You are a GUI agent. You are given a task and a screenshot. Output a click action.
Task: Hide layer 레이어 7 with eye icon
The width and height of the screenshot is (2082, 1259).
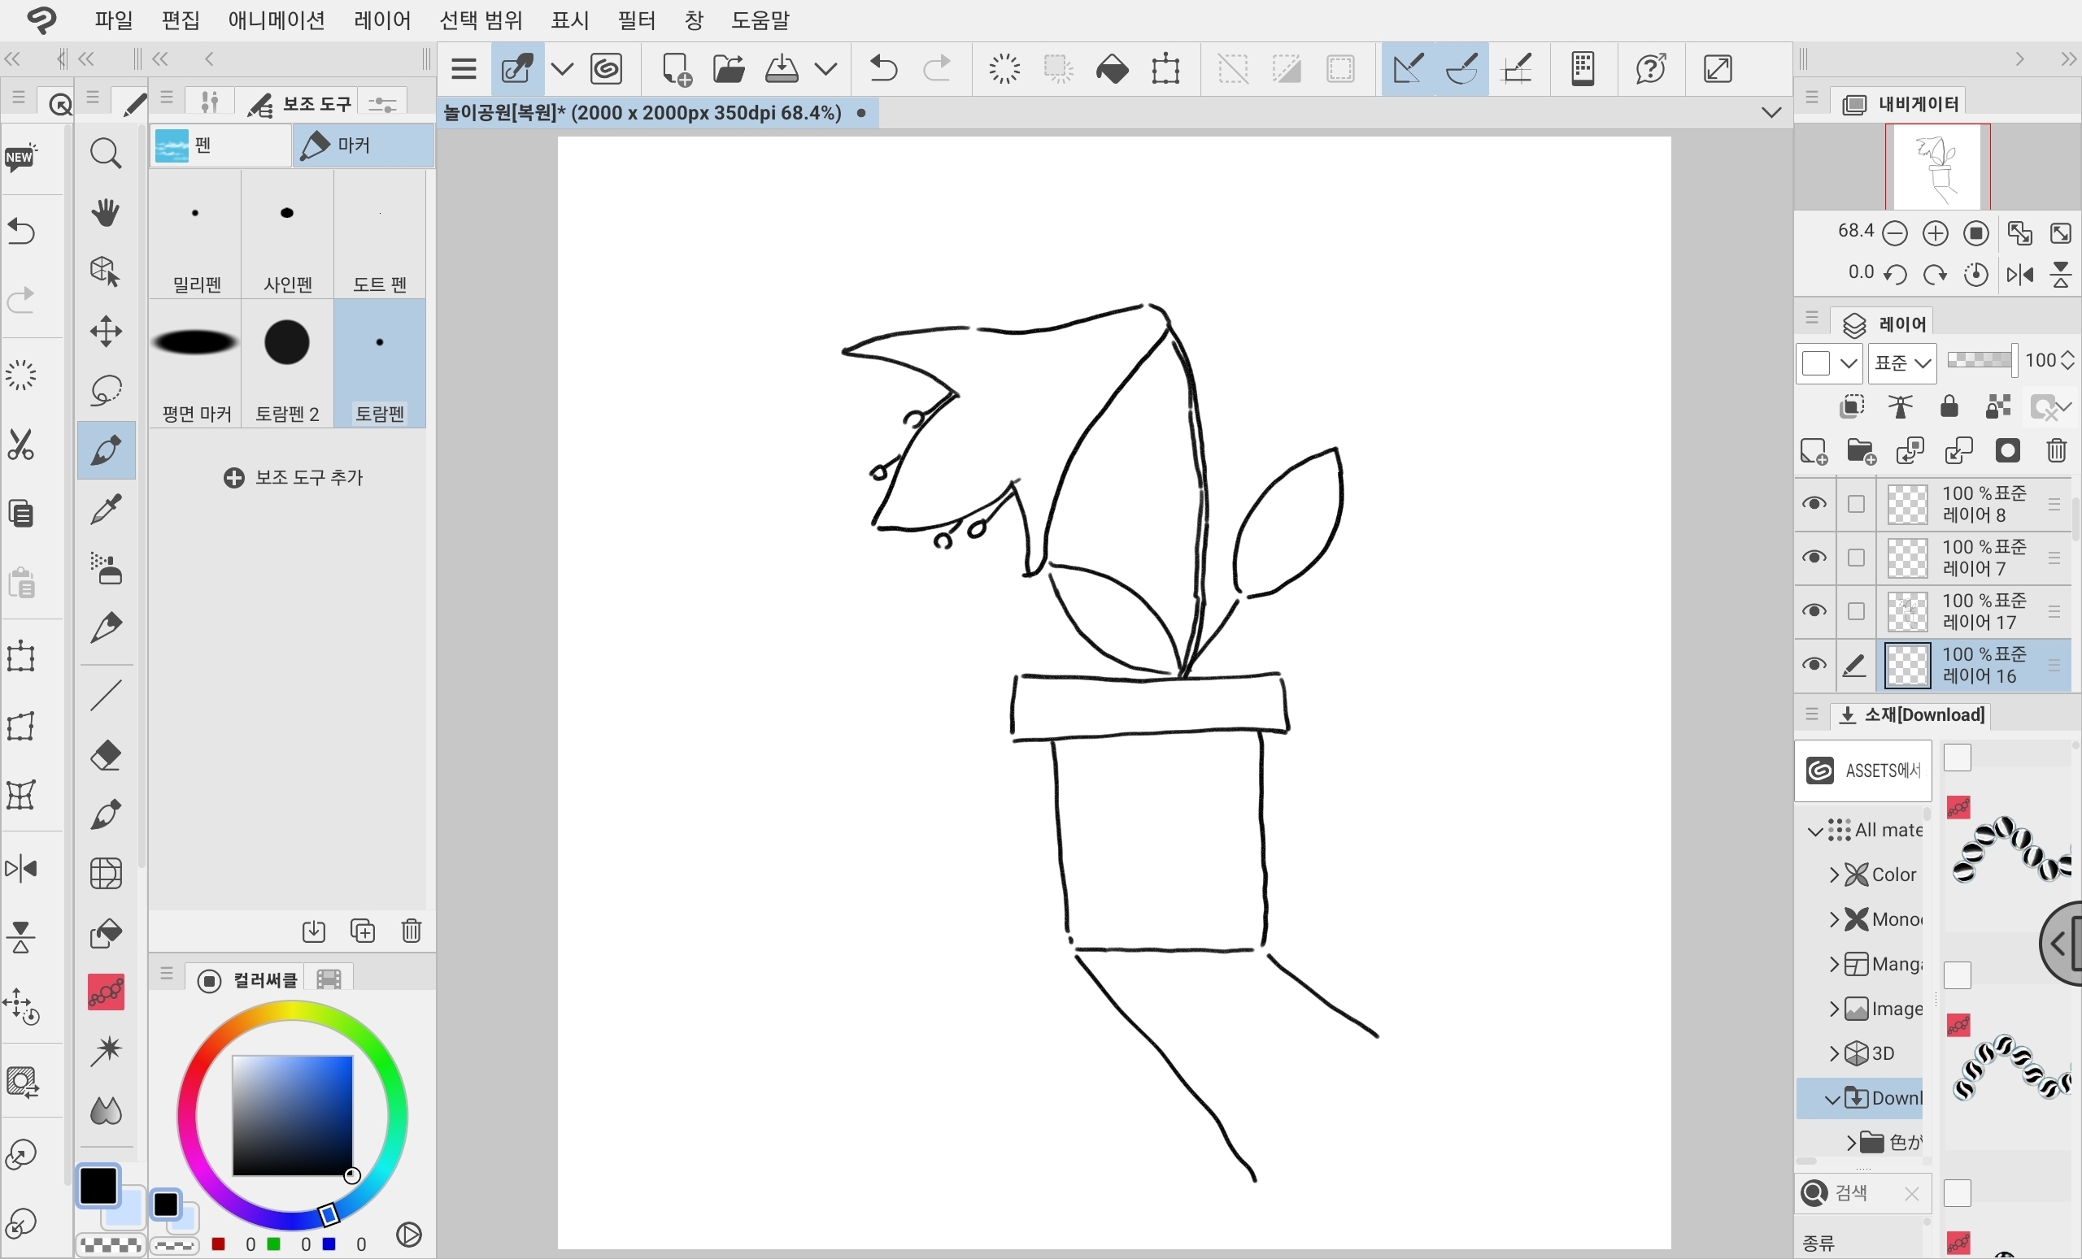pos(1814,558)
